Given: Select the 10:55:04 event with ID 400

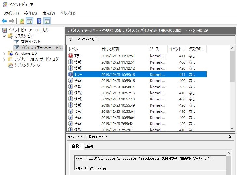Looking at the screenshot, I should [x=137, y=118].
